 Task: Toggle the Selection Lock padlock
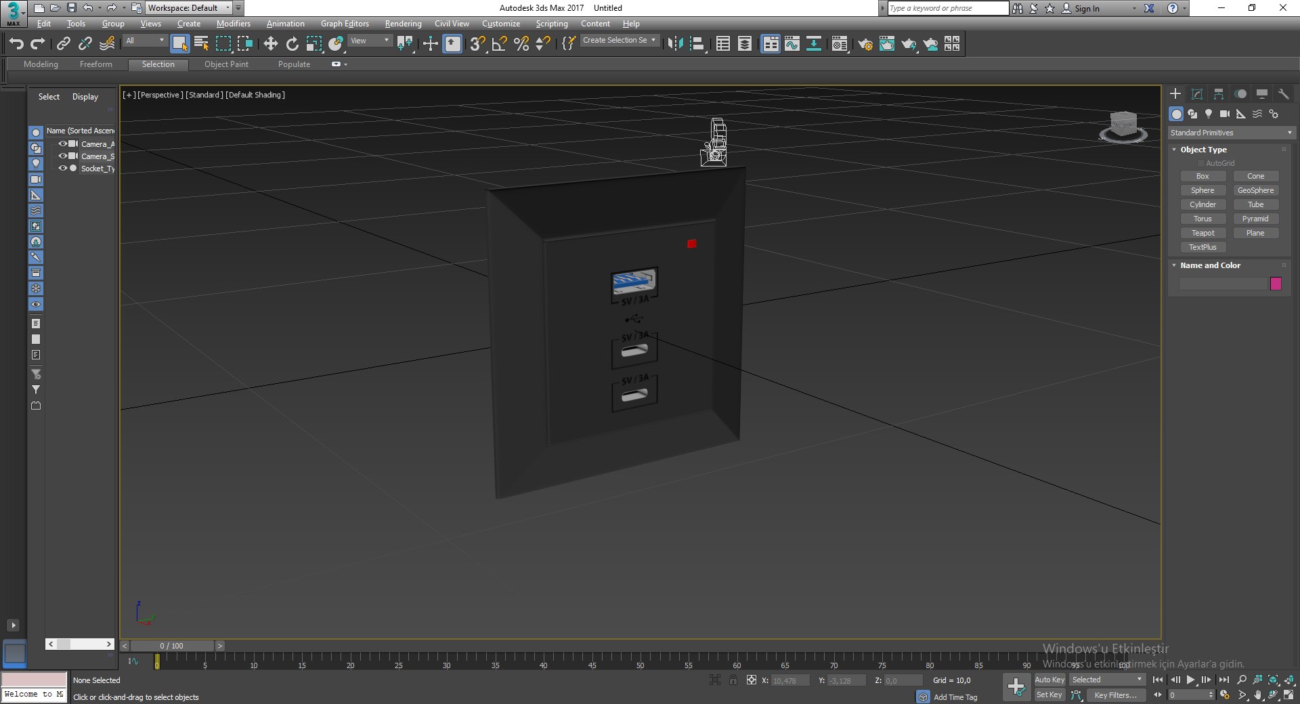click(x=733, y=680)
